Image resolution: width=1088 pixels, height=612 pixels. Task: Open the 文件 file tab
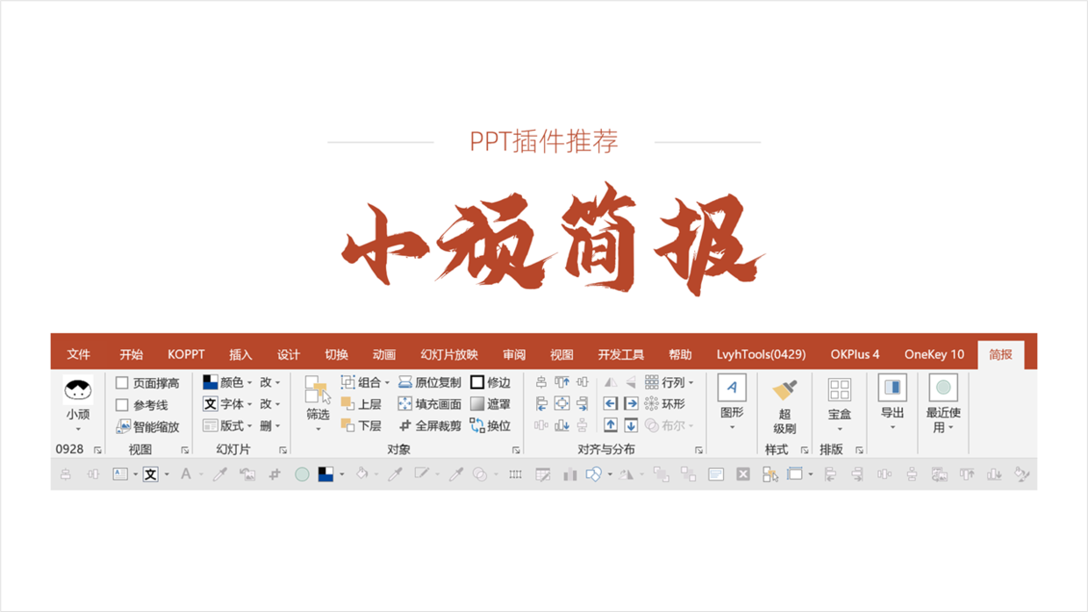(79, 354)
